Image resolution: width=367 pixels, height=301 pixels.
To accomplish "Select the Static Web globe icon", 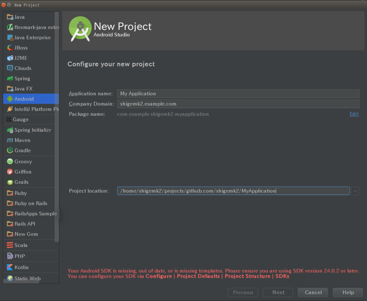I will (10, 278).
